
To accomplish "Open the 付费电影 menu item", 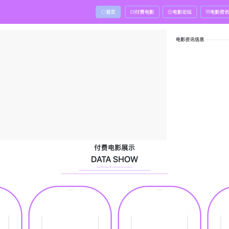I will click(x=142, y=12).
